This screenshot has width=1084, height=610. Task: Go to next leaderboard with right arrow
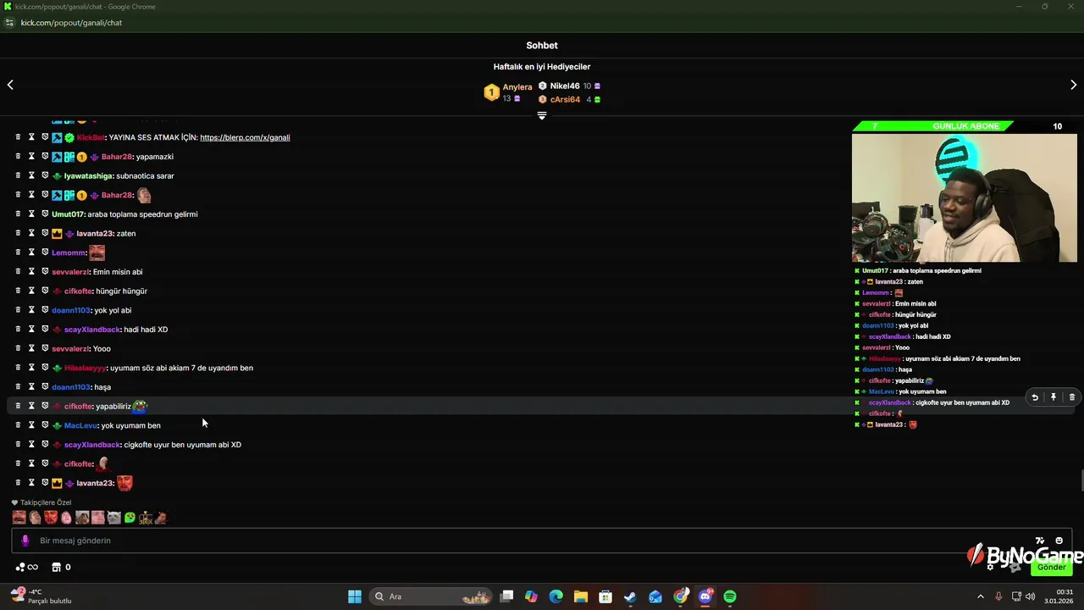(x=1073, y=85)
